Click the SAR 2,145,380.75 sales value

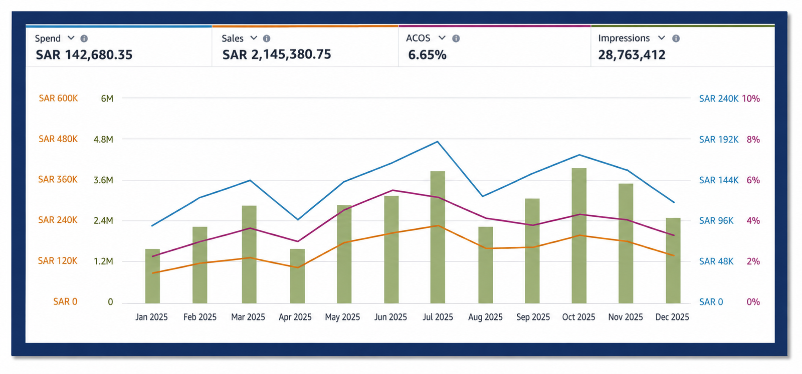point(277,55)
